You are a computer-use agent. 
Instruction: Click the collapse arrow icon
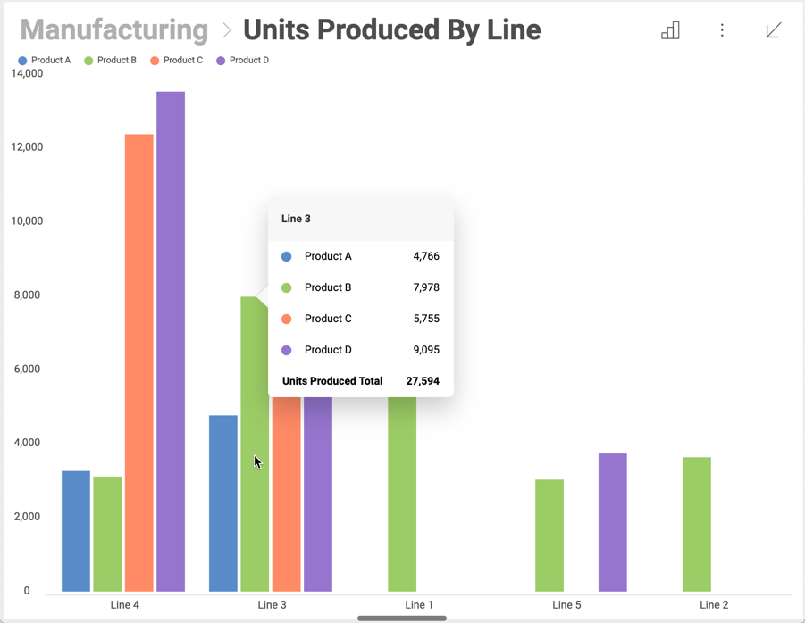774,30
